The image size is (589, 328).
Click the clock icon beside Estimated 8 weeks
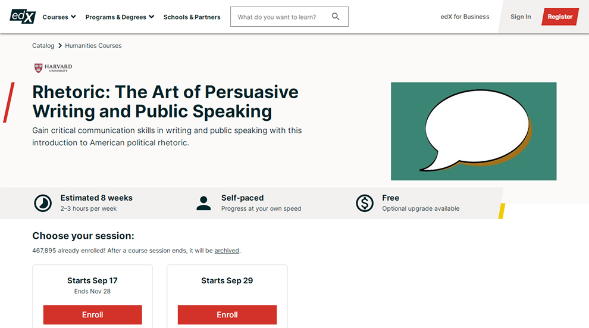point(43,203)
